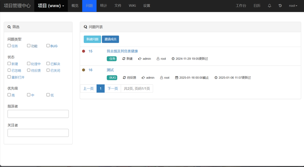Tick the 新建 status checkbox
This screenshot has height=167, width=304.
(9, 63)
